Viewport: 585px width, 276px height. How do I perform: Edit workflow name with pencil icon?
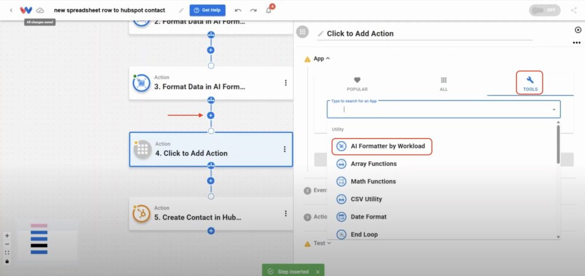click(x=181, y=10)
